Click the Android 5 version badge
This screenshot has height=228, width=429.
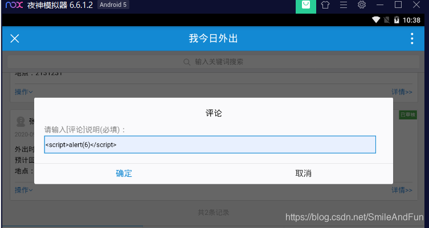click(113, 5)
